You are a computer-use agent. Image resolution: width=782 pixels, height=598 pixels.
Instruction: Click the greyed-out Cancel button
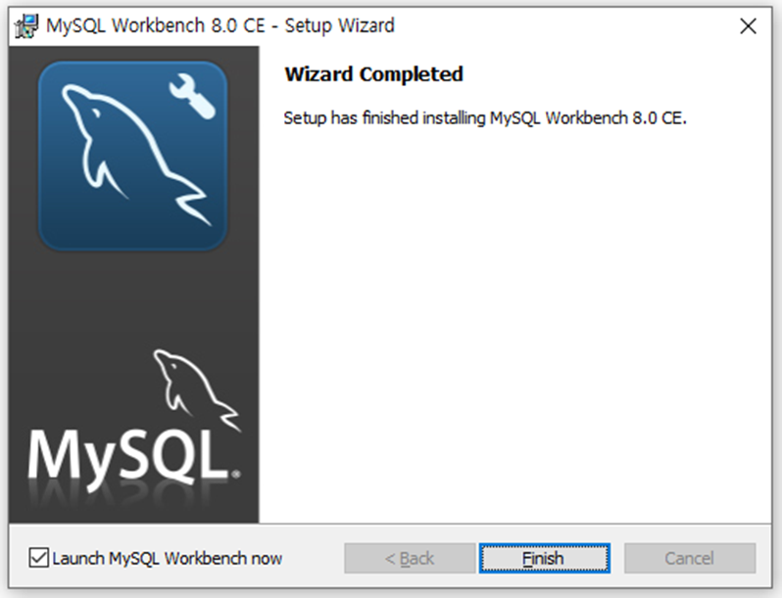point(690,558)
